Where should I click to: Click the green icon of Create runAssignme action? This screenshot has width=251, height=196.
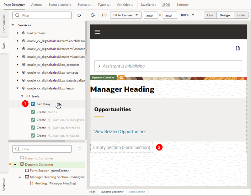click(x=33, y=120)
